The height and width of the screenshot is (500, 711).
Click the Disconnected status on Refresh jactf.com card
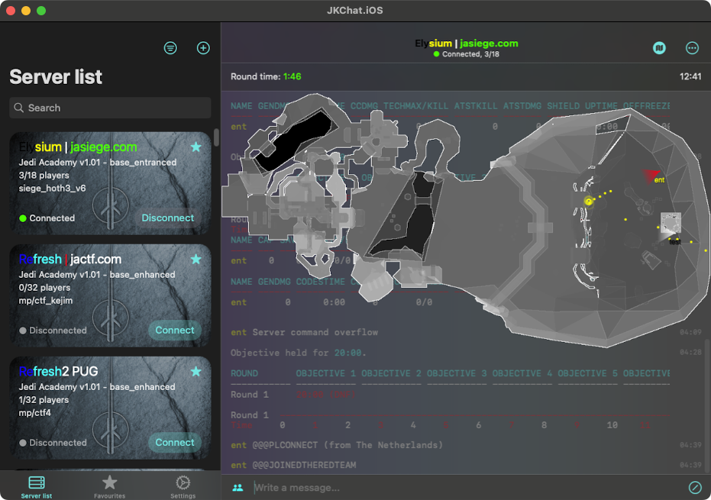(53, 331)
